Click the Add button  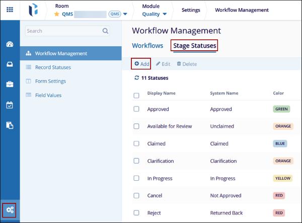point(141,64)
